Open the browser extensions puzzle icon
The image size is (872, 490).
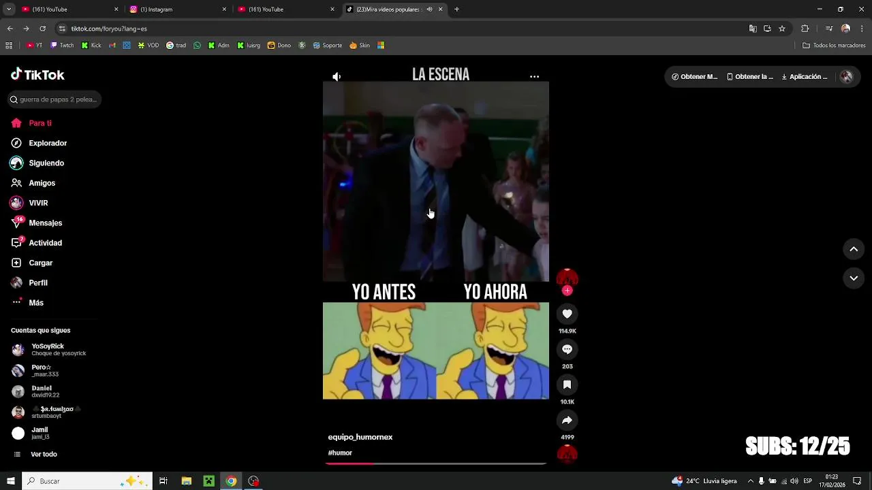805,29
